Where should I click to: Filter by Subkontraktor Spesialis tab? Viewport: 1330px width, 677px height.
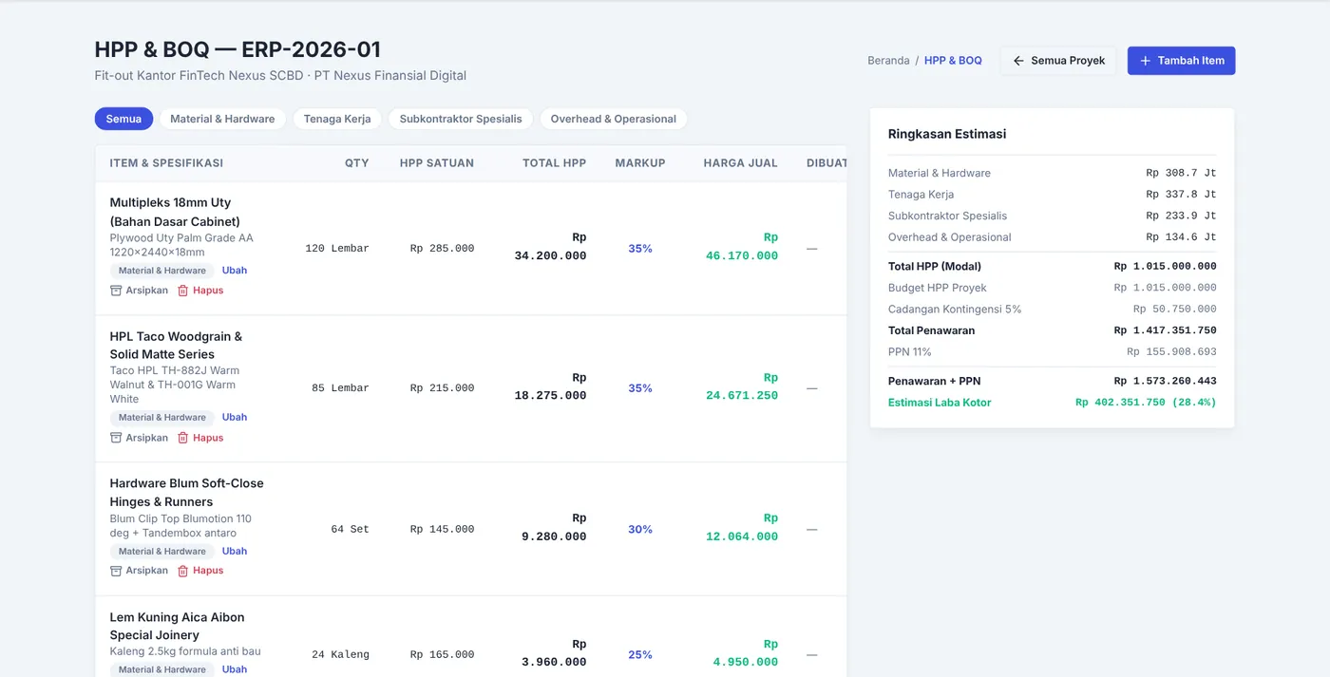461,119
